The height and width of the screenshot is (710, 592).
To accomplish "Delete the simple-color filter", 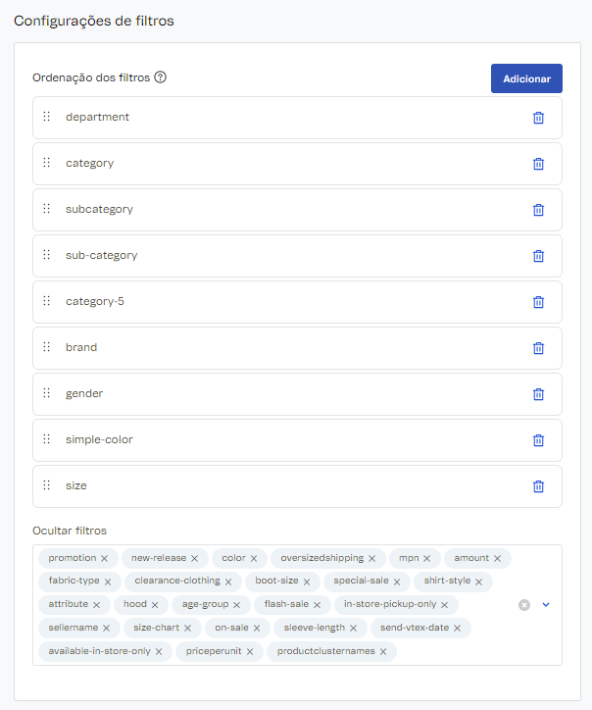I will click(x=538, y=440).
